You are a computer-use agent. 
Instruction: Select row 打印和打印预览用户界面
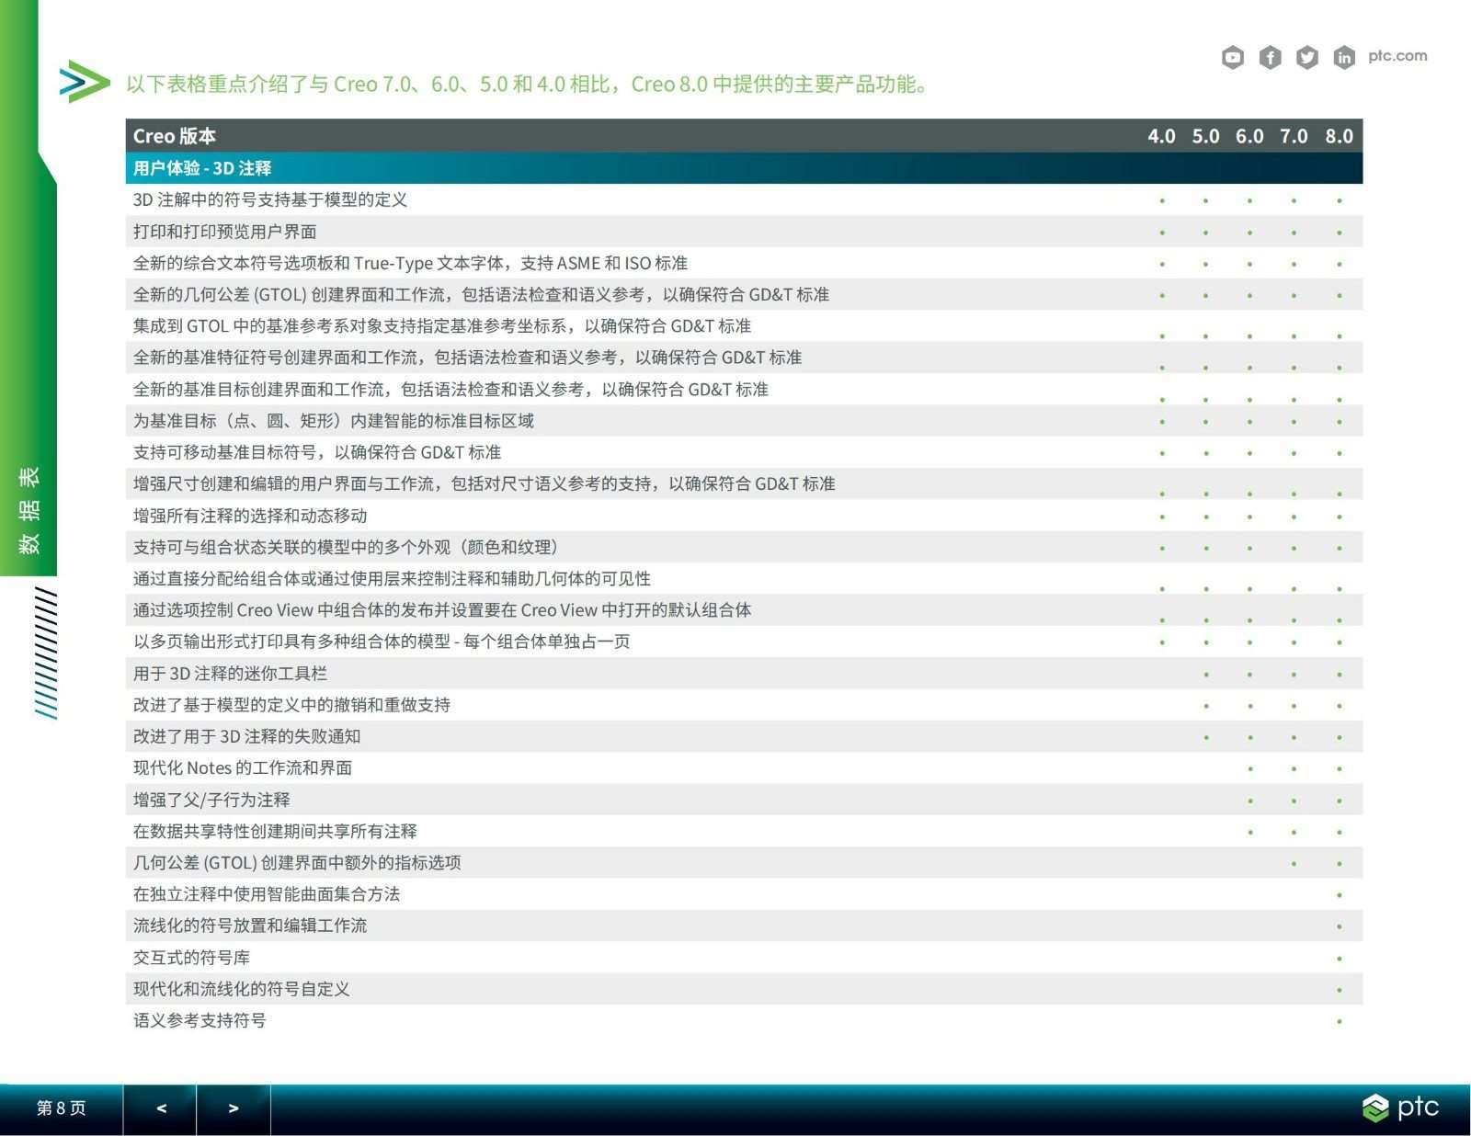pos(744,232)
